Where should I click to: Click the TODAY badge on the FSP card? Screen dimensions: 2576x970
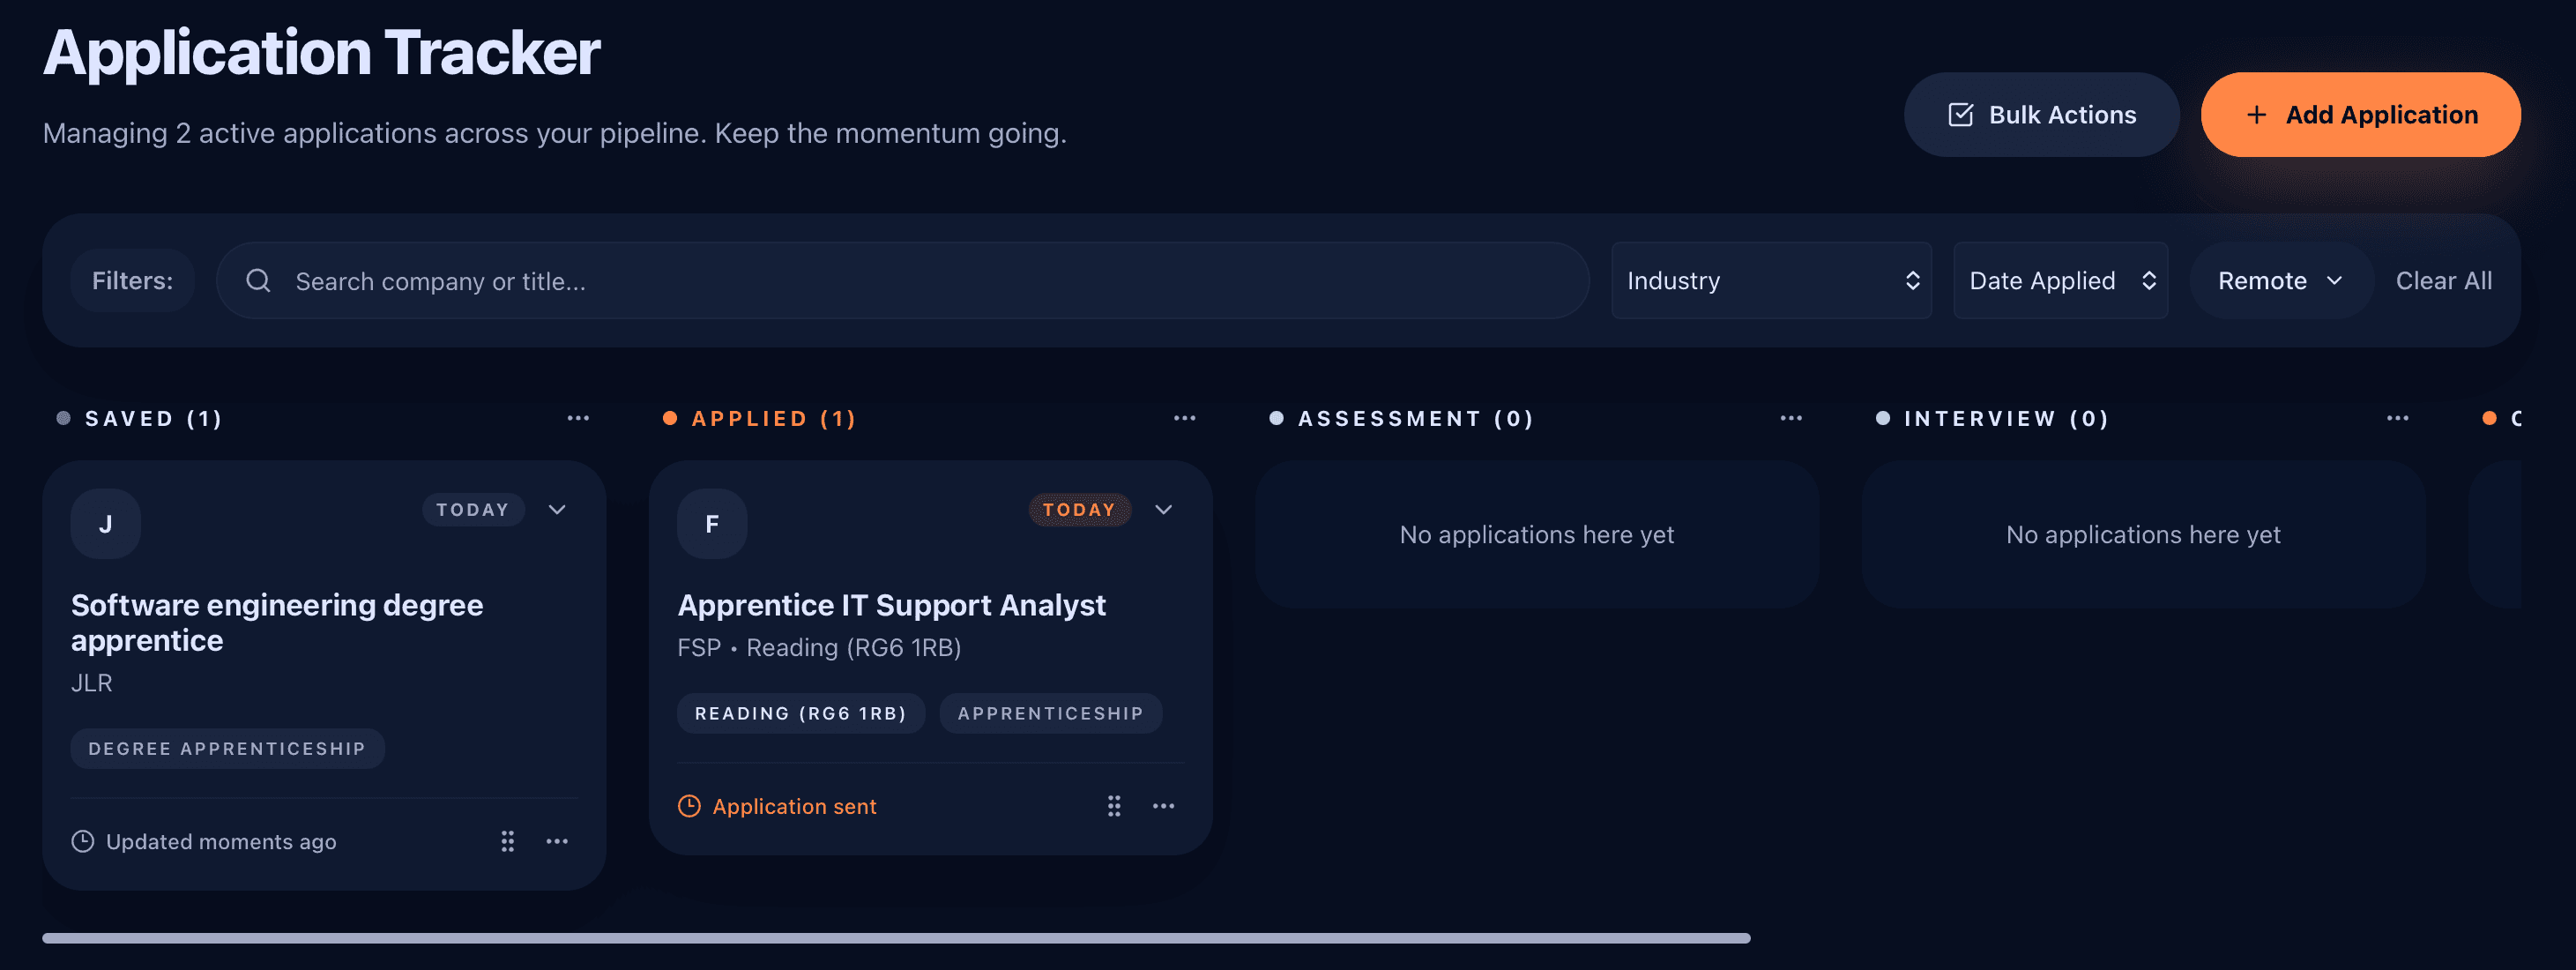click(1080, 509)
